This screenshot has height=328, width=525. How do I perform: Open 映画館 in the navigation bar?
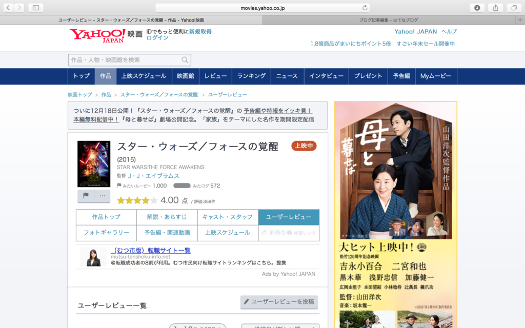186,76
